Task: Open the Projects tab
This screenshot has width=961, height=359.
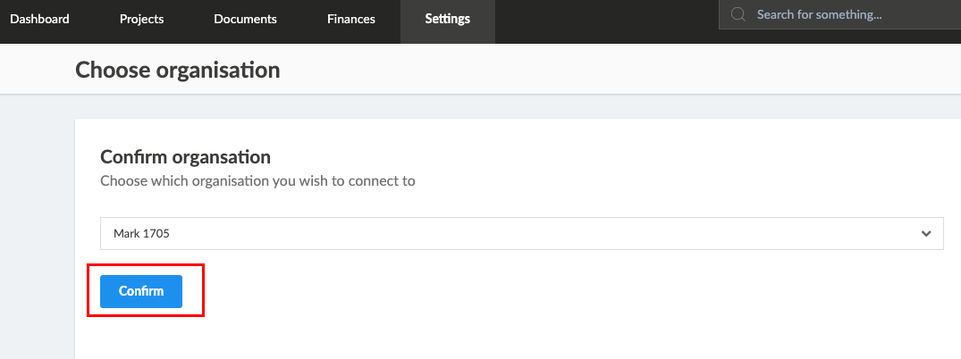Action: [x=141, y=19]
